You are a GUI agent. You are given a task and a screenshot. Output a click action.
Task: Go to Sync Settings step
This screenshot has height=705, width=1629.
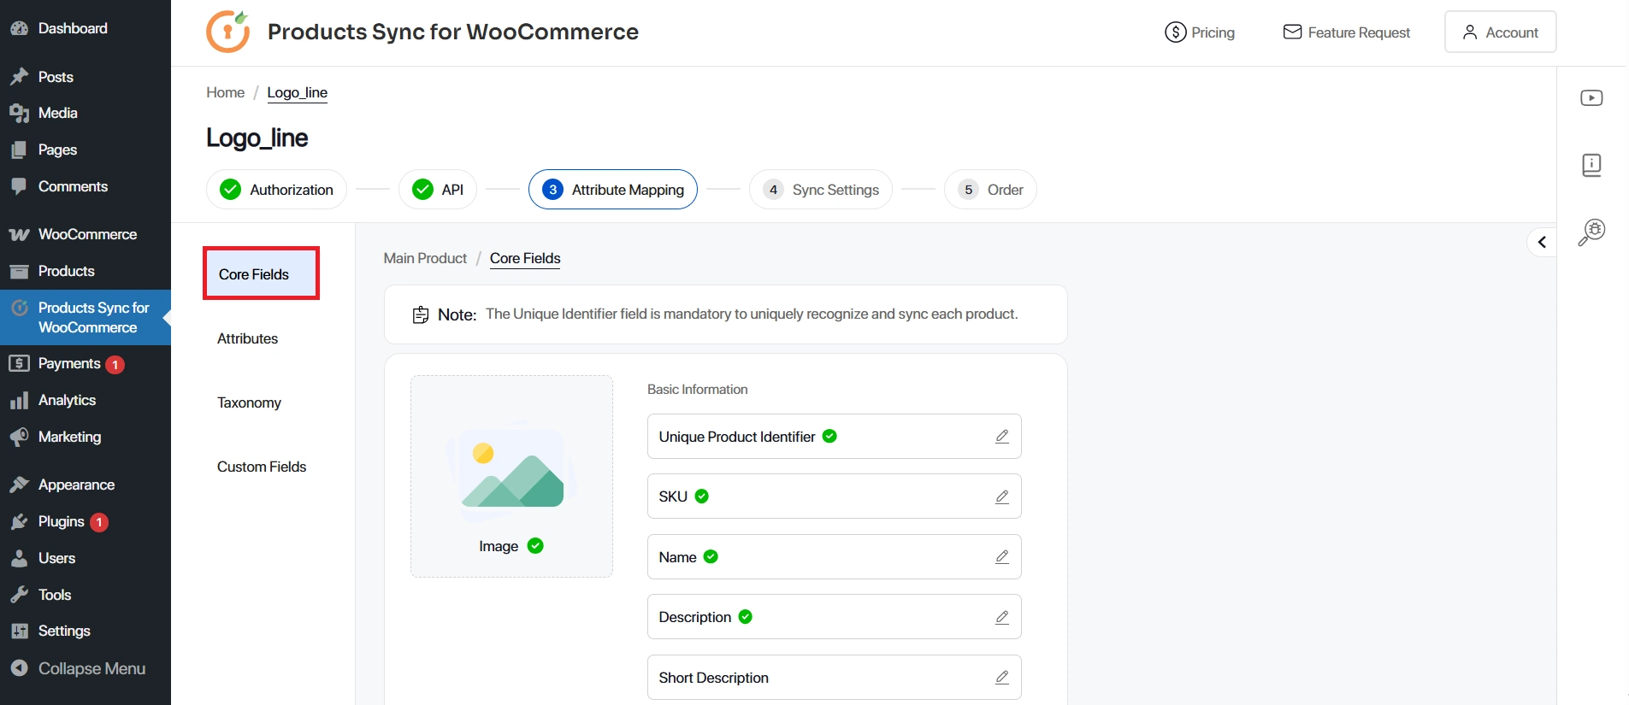[x=821, y=190]
